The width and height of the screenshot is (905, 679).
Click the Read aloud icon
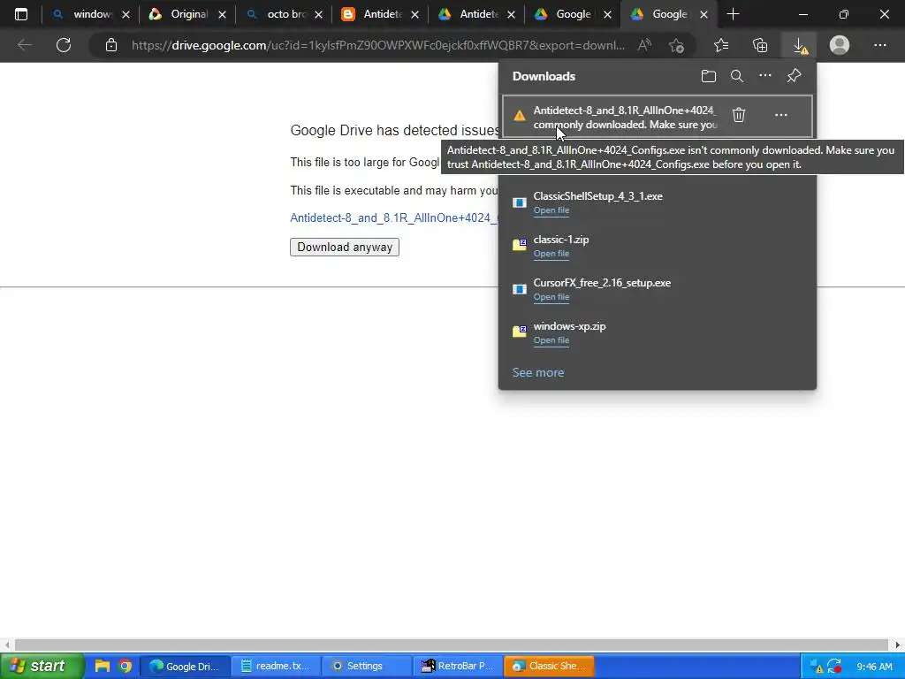point(644,45)
